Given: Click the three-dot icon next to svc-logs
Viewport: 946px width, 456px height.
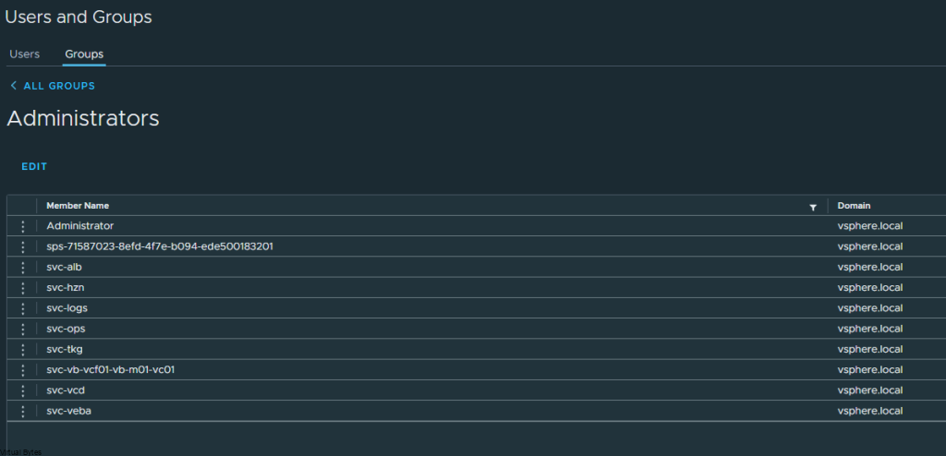Looking at the screenshot, I should [x=23, y=308].
